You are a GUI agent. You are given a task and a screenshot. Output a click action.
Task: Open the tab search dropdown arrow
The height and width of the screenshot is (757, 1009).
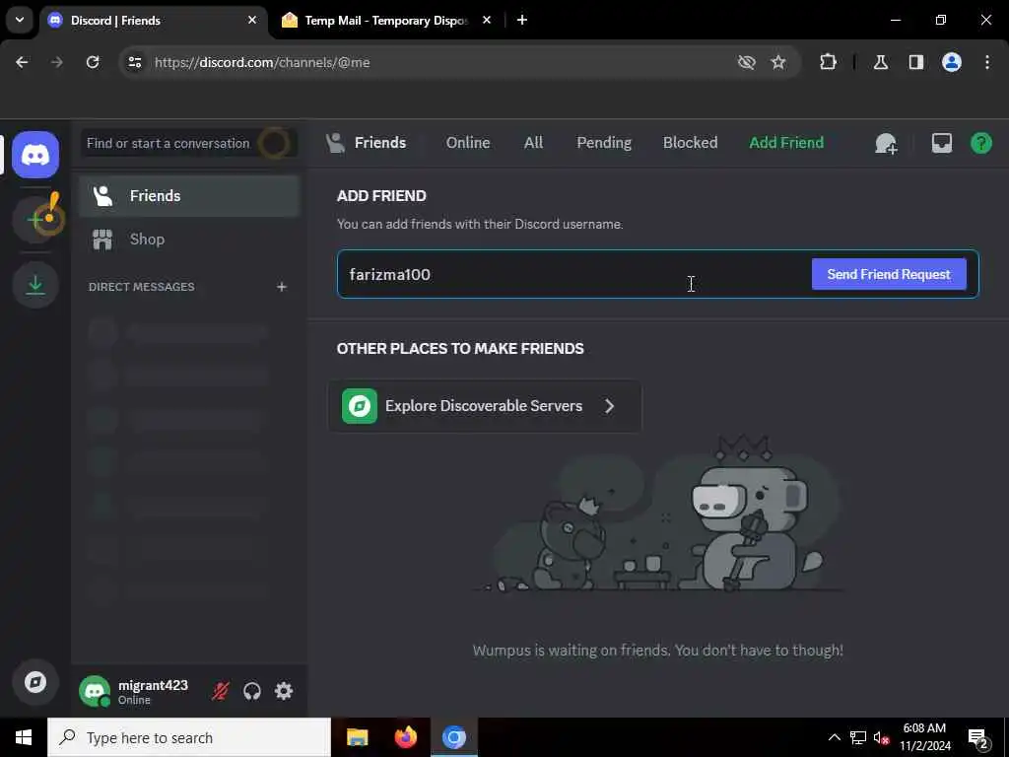(x=20, y=20)
